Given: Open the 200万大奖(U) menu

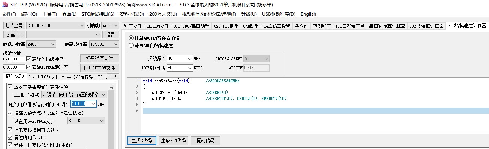Looking at the screenshot, I should click(x=163, y=14).
